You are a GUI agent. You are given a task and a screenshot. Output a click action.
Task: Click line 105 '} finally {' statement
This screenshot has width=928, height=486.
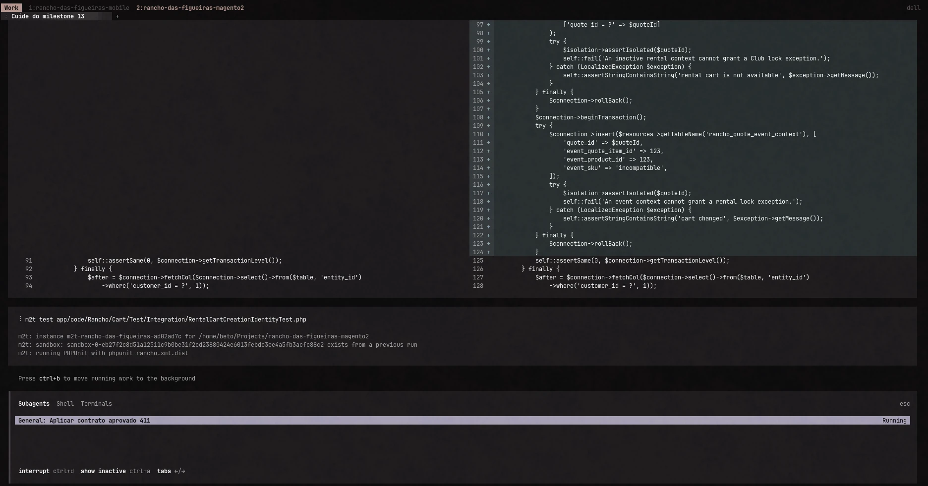pos(554,92)
